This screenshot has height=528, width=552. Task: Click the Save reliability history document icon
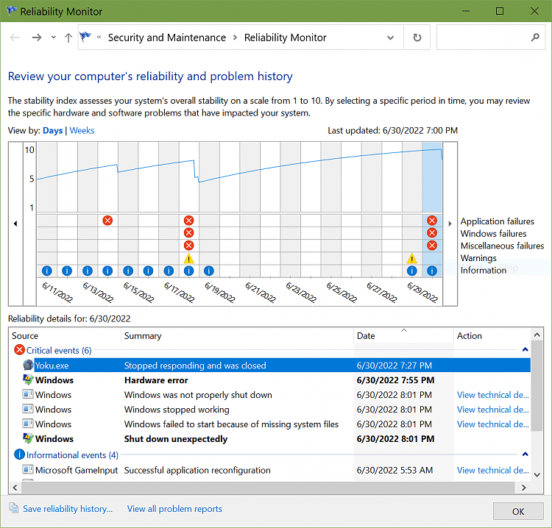14,508
